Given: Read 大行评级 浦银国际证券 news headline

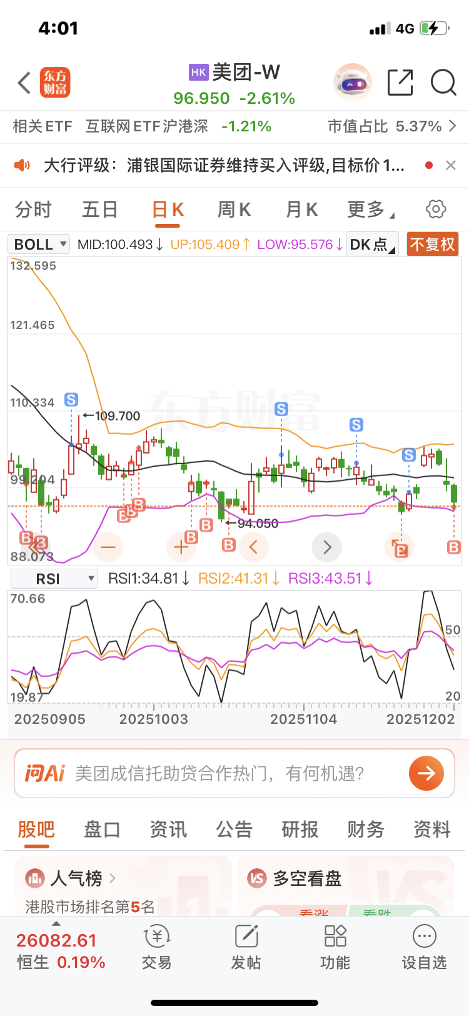Looking at the screenshot, I should click(224, 165).
